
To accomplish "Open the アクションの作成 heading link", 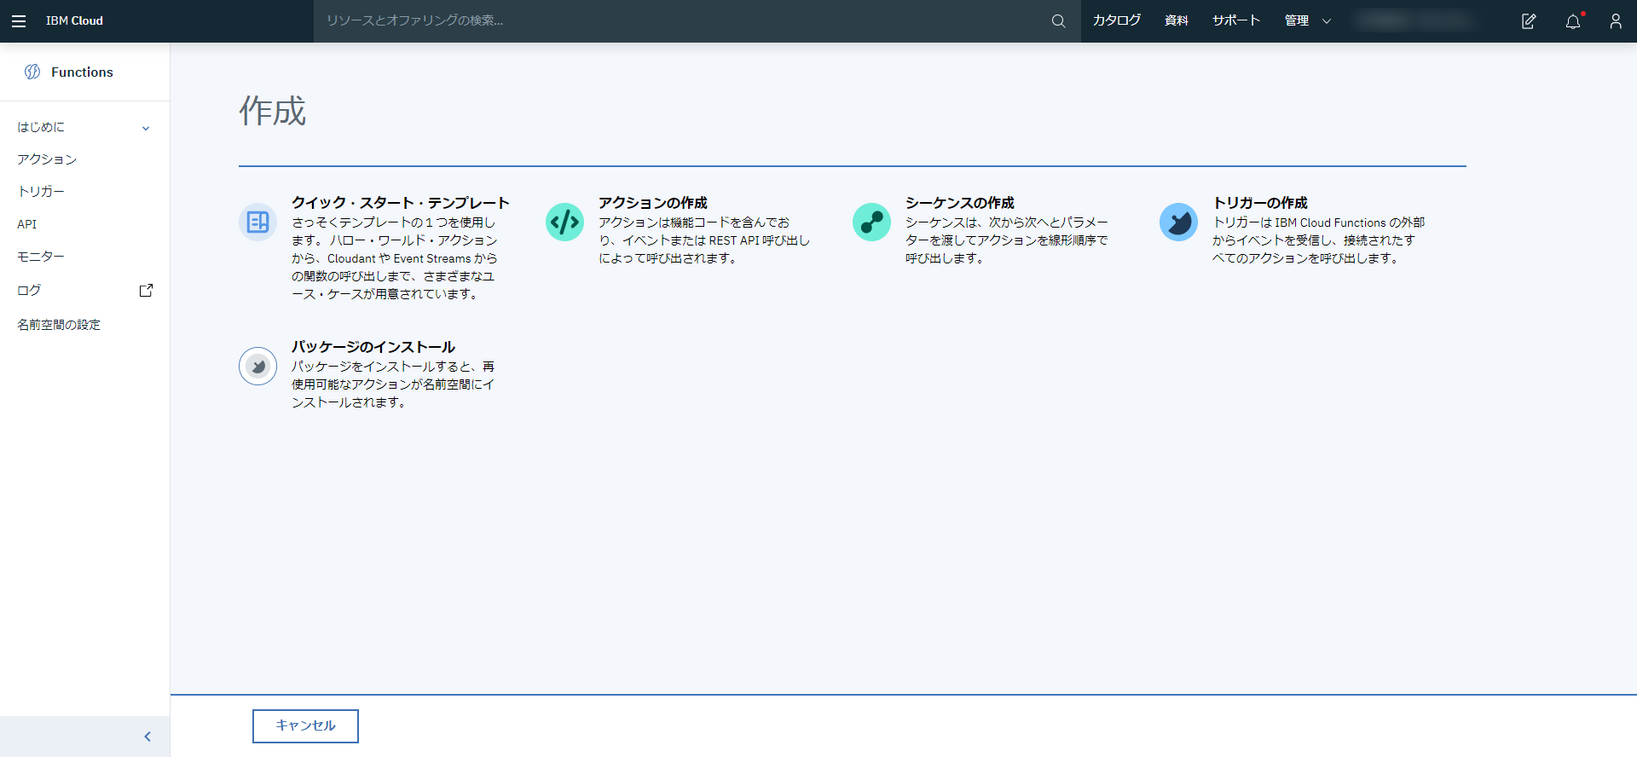I will click(652, 203).
